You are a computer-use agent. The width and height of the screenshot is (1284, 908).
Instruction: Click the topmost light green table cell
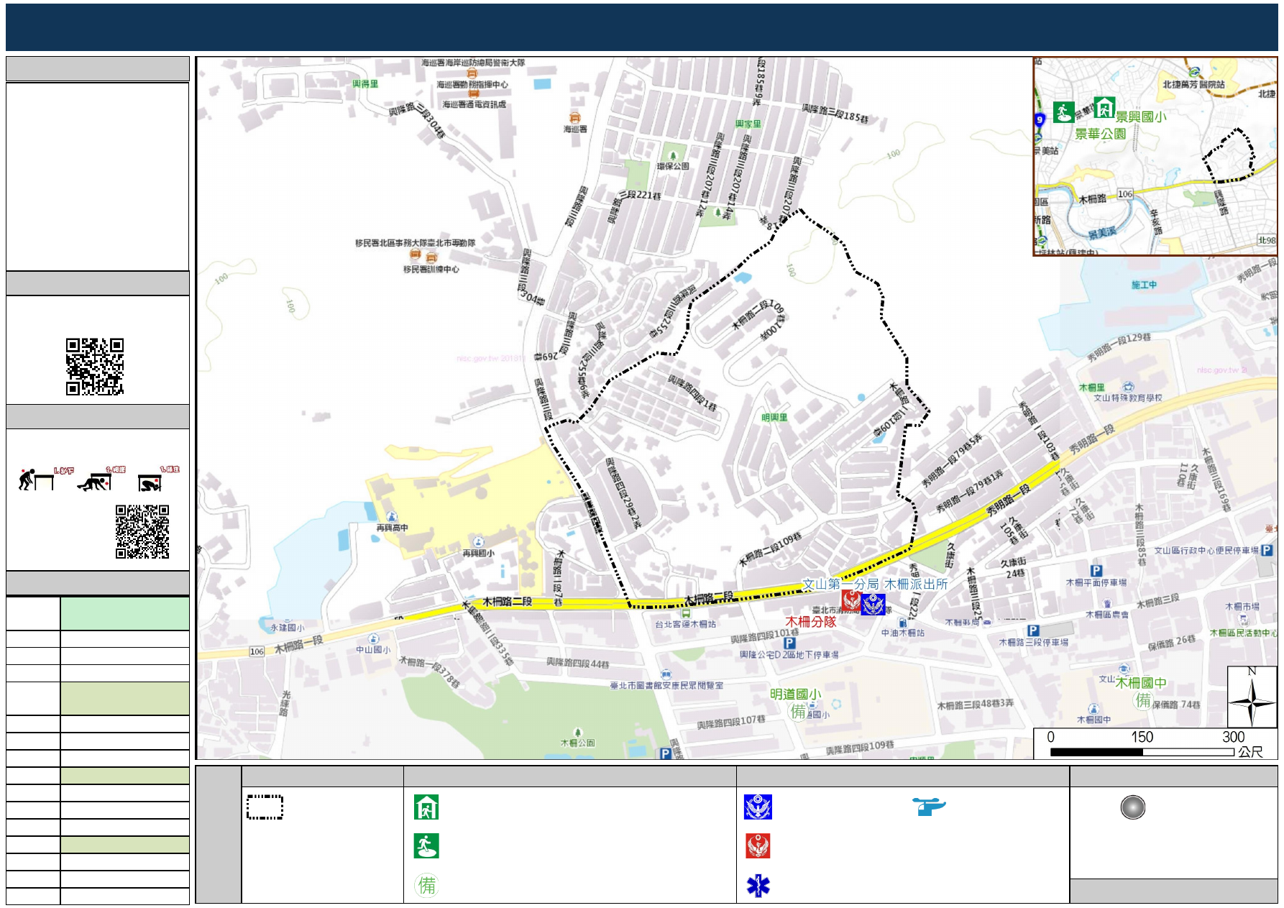pyautogui.click(x=124, y=614)
